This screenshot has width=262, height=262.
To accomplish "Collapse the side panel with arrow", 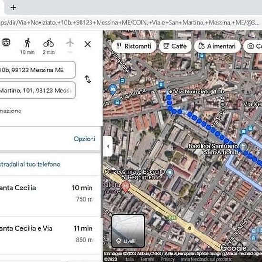I will (108, 146).
